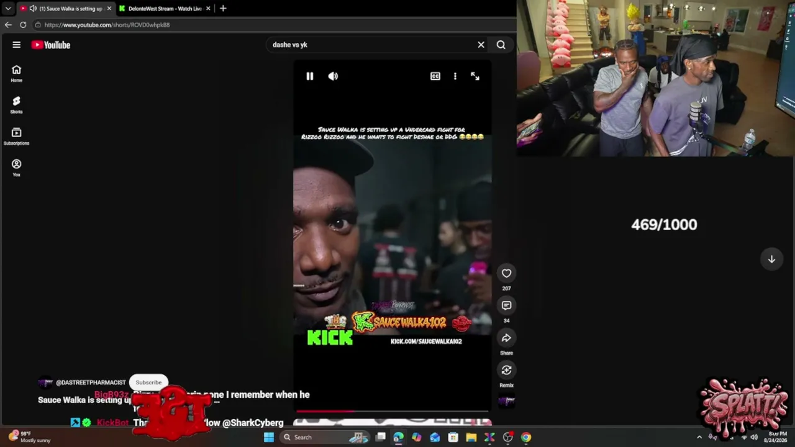The image size is (795, 447).
Task: Reload the current page
Action: coord(23,25)
